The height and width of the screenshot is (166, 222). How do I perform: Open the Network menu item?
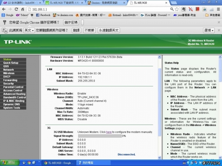pyautogui.click(x=13, y=70)
